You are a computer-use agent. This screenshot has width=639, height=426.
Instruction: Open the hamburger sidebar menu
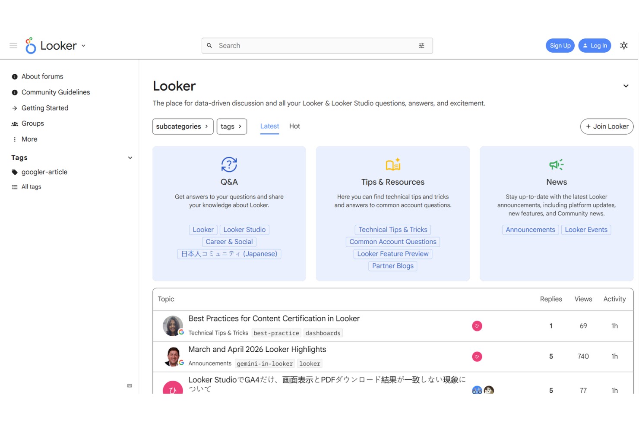point(13,45)
